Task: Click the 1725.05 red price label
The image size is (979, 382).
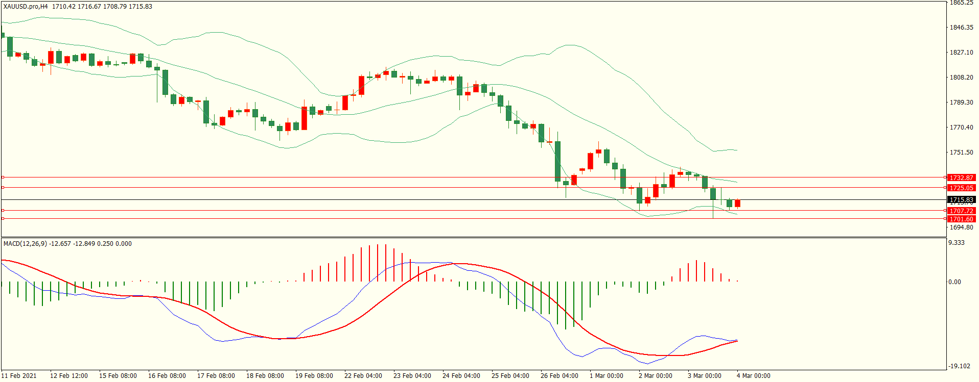Action: tap(961, 188)
